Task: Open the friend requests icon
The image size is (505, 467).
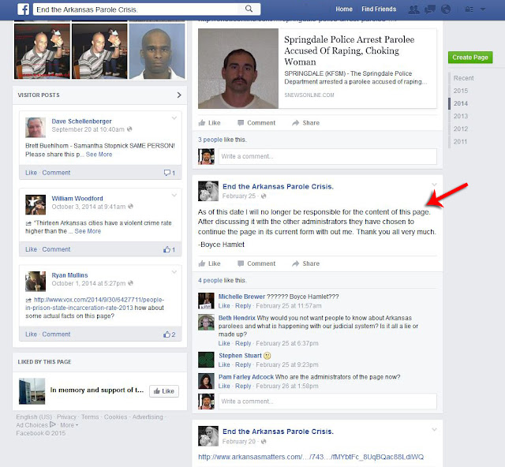Action: [413, 9]
